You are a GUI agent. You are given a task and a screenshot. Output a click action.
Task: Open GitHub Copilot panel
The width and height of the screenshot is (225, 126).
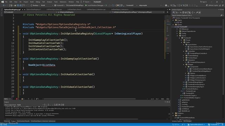tap(213, 5)
